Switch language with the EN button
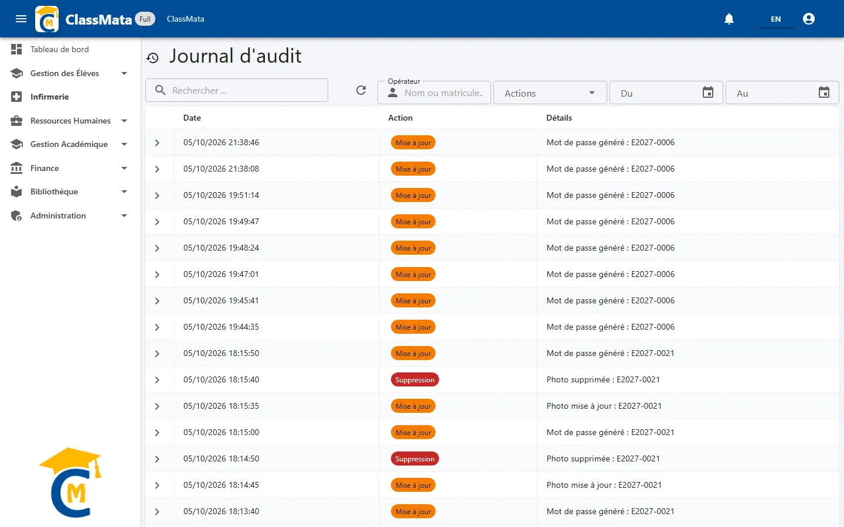This screenshot has height=527, width=844. (x=775, y=19)
